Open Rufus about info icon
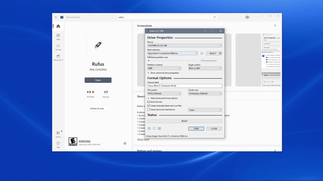This screenshot has width=323, height=181. [x=154, y=128]
